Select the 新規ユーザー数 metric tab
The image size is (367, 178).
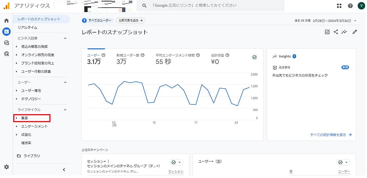coord(130,59)
